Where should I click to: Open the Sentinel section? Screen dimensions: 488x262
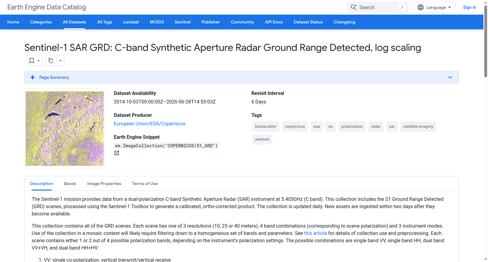[183, 22]
